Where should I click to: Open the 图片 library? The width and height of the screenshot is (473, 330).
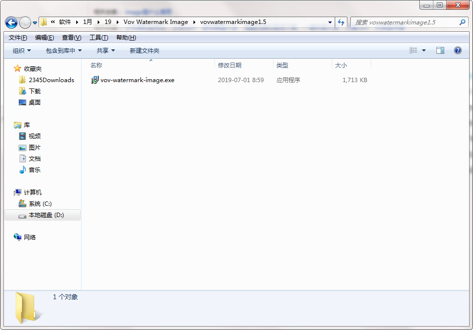coord(35,148)
